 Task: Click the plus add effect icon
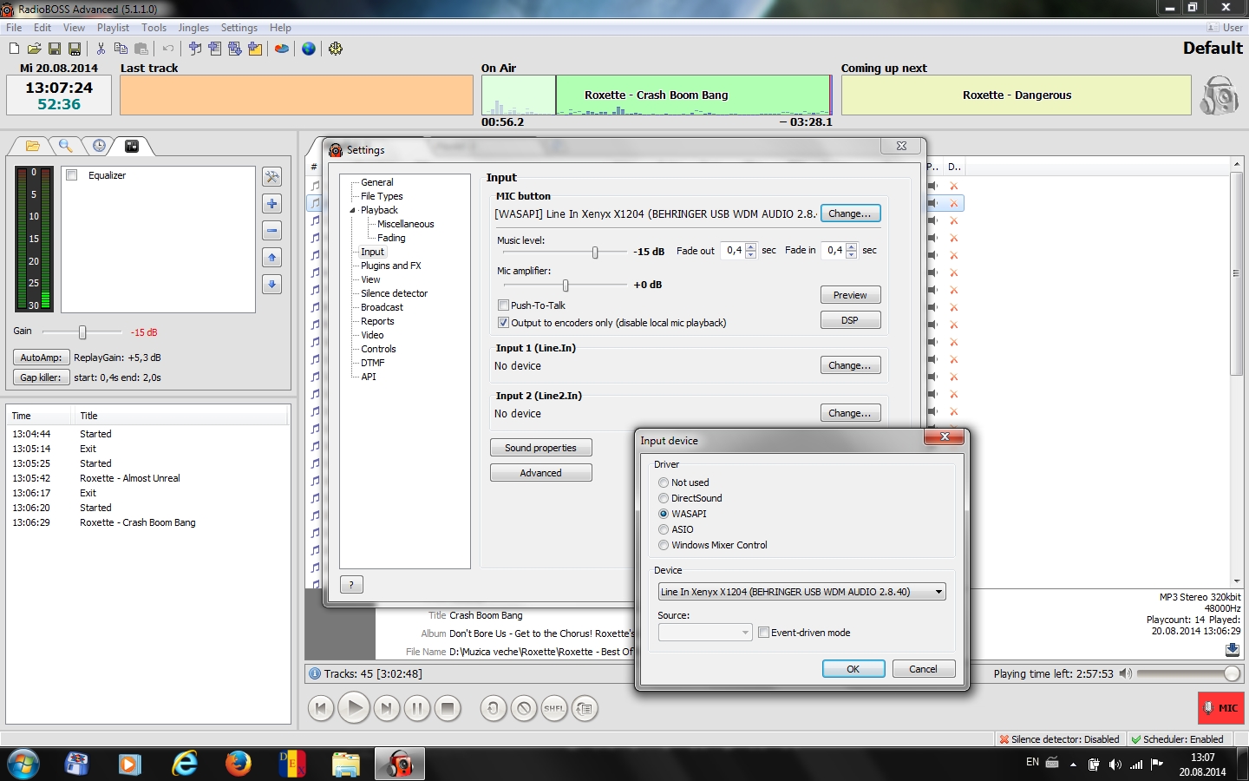272,204
